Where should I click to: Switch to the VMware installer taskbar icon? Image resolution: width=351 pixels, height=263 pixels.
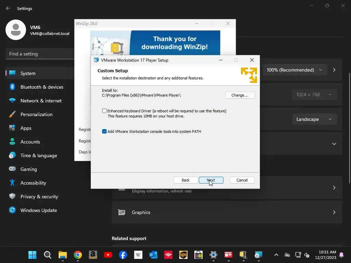pos(258,255)
